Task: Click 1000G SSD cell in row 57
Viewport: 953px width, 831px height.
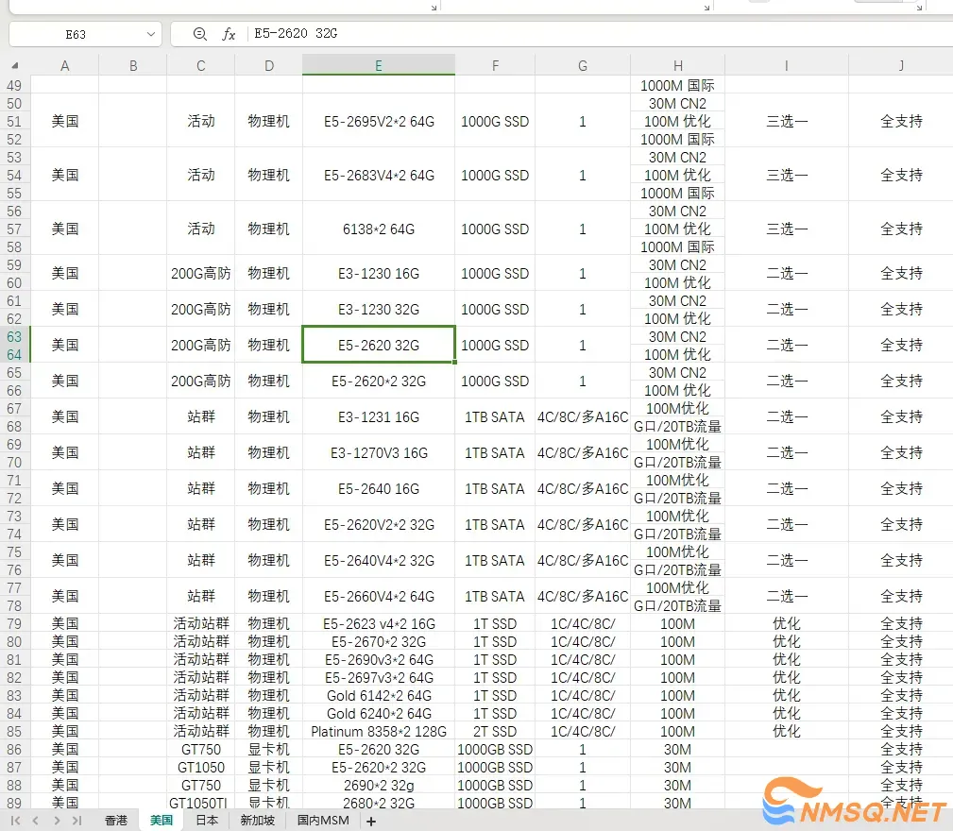Action: (x=495, y=229)
